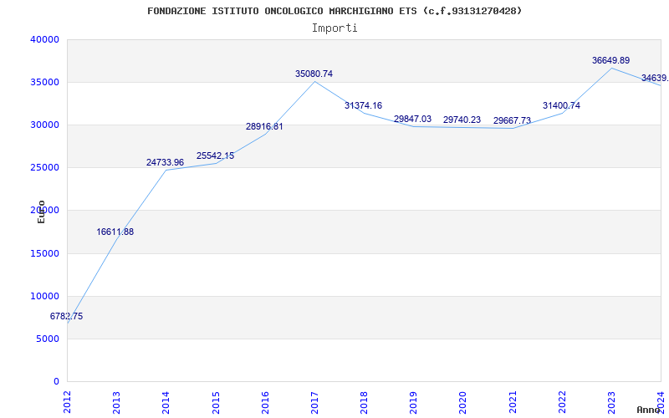
Task: Select the data label 25542.15
Action: coord(215,155)
